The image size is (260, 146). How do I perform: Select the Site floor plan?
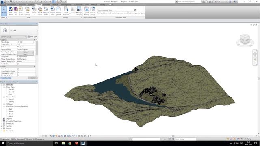pos(11,94)
